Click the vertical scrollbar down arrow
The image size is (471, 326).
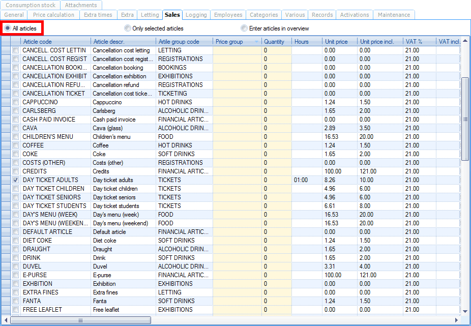coord(465,311)
